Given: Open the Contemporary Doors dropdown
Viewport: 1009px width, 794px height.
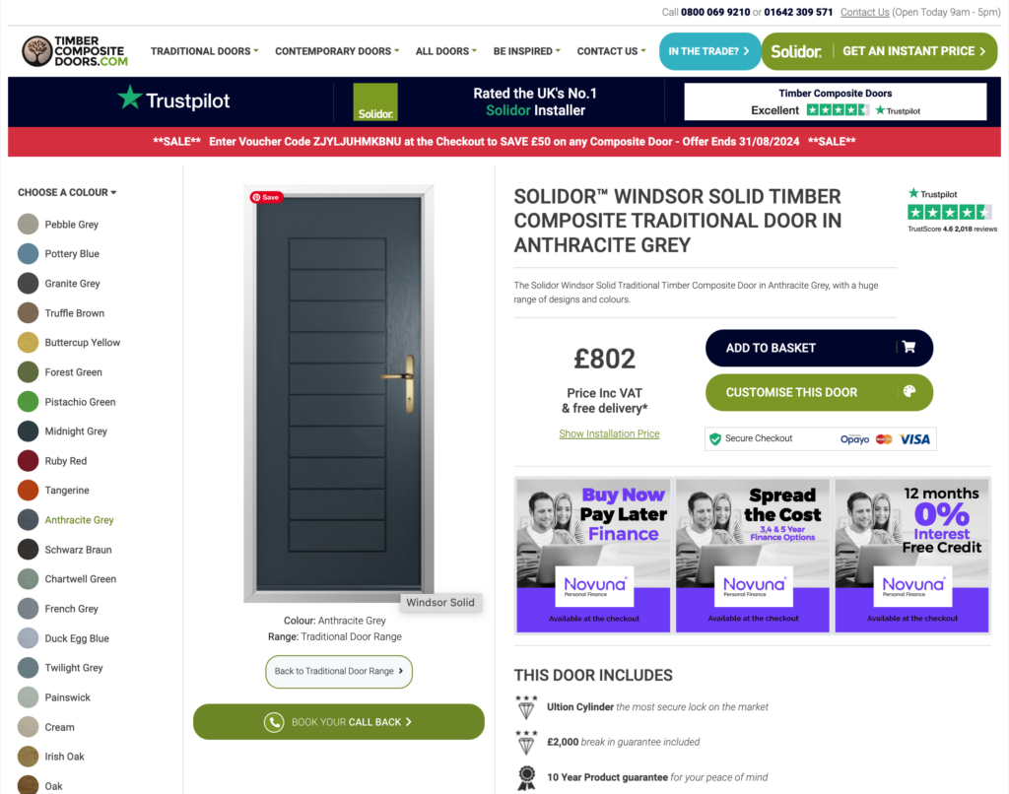Looking at the screenshot, I should pyautogui.click(x=337, y=51).
